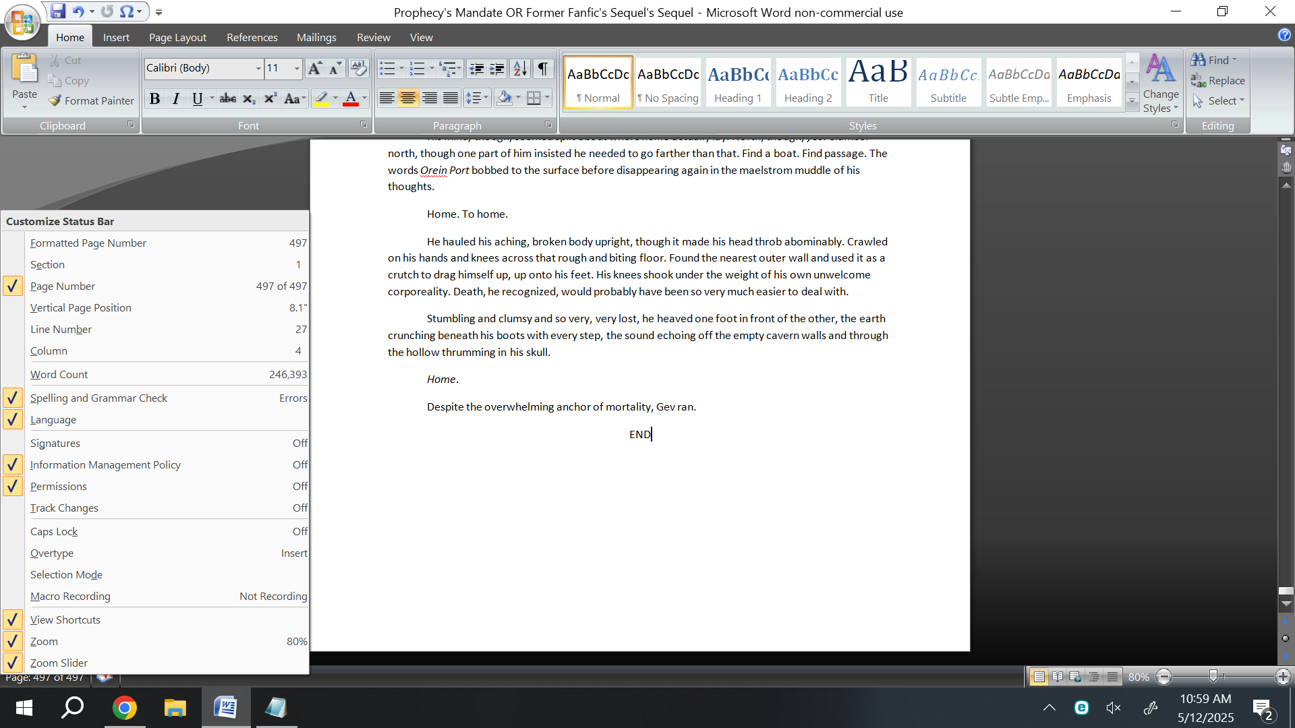Switch to Full Screen Reading view

click(1058, 676)
